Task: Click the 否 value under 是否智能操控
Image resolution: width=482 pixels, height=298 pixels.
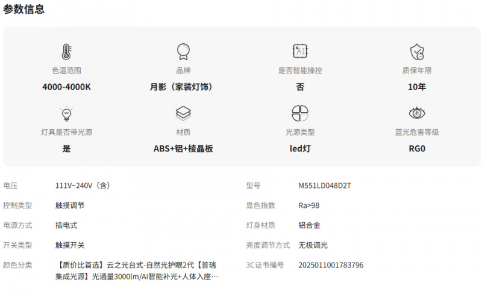Action: (x=300, y=87)
